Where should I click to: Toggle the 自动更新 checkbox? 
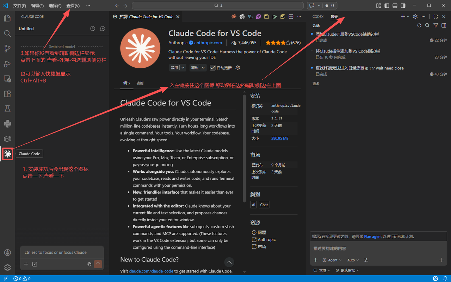[212, 68]
